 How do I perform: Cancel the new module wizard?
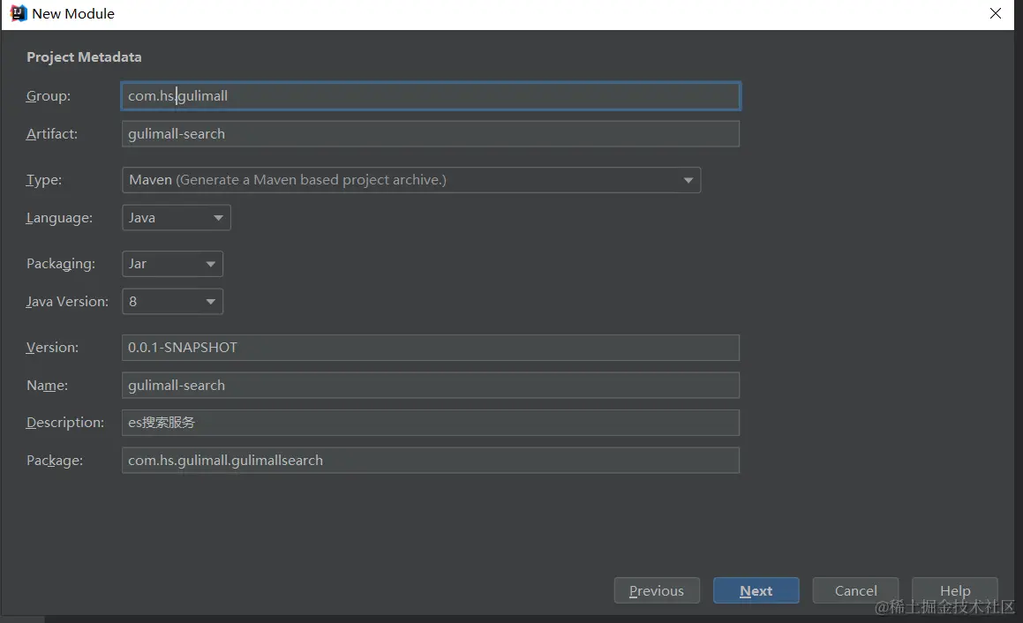click(x=855, y=591)
